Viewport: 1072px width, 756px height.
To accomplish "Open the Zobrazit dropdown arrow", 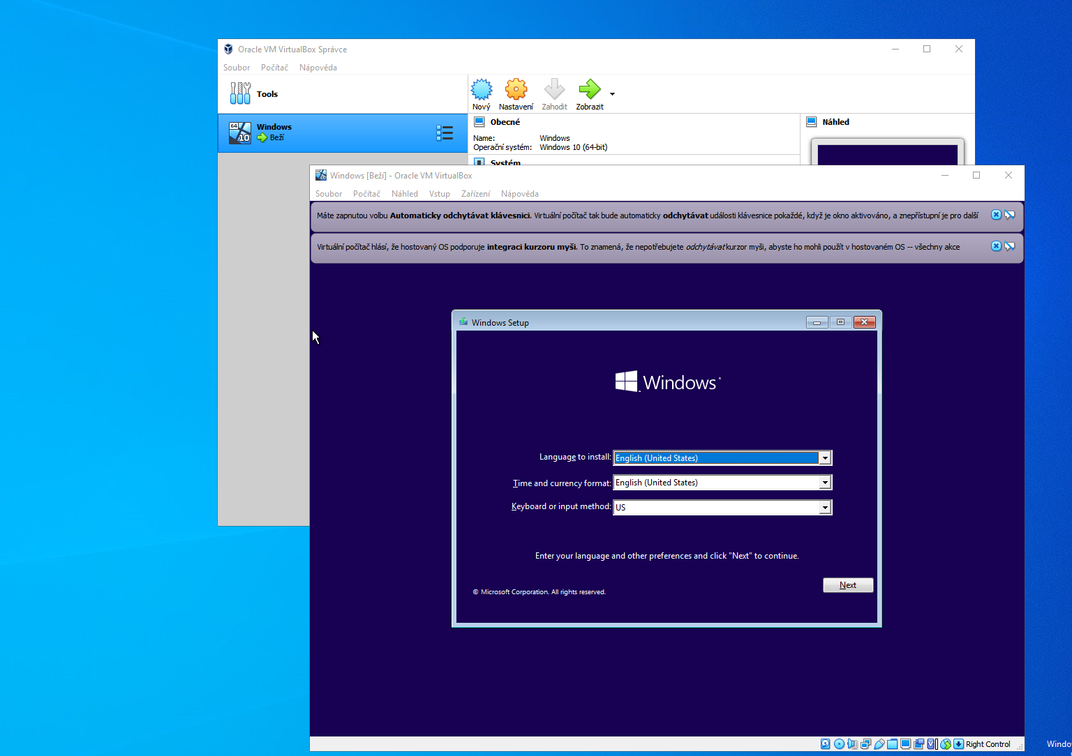I will click(x=612, y=93).
